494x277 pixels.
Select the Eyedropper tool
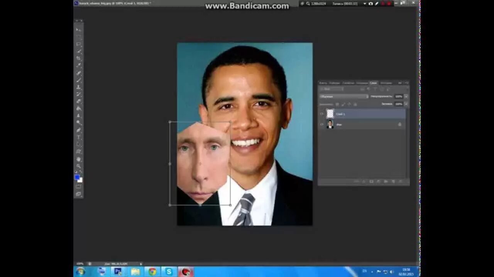click(x=78, y=65)
